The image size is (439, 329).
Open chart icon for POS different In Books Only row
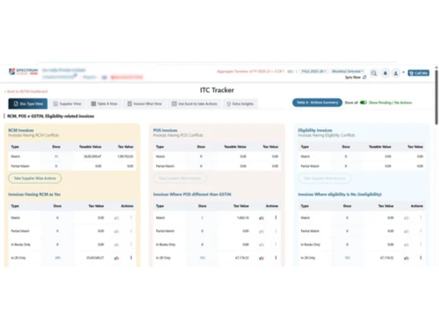point(262,245)
